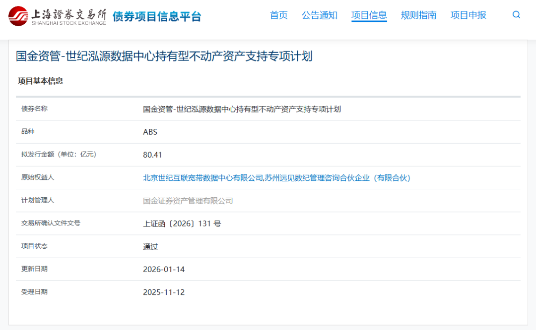Open the 规则指南 page
536x330 pixels.
pyautogui.click(x=418, y=15)
